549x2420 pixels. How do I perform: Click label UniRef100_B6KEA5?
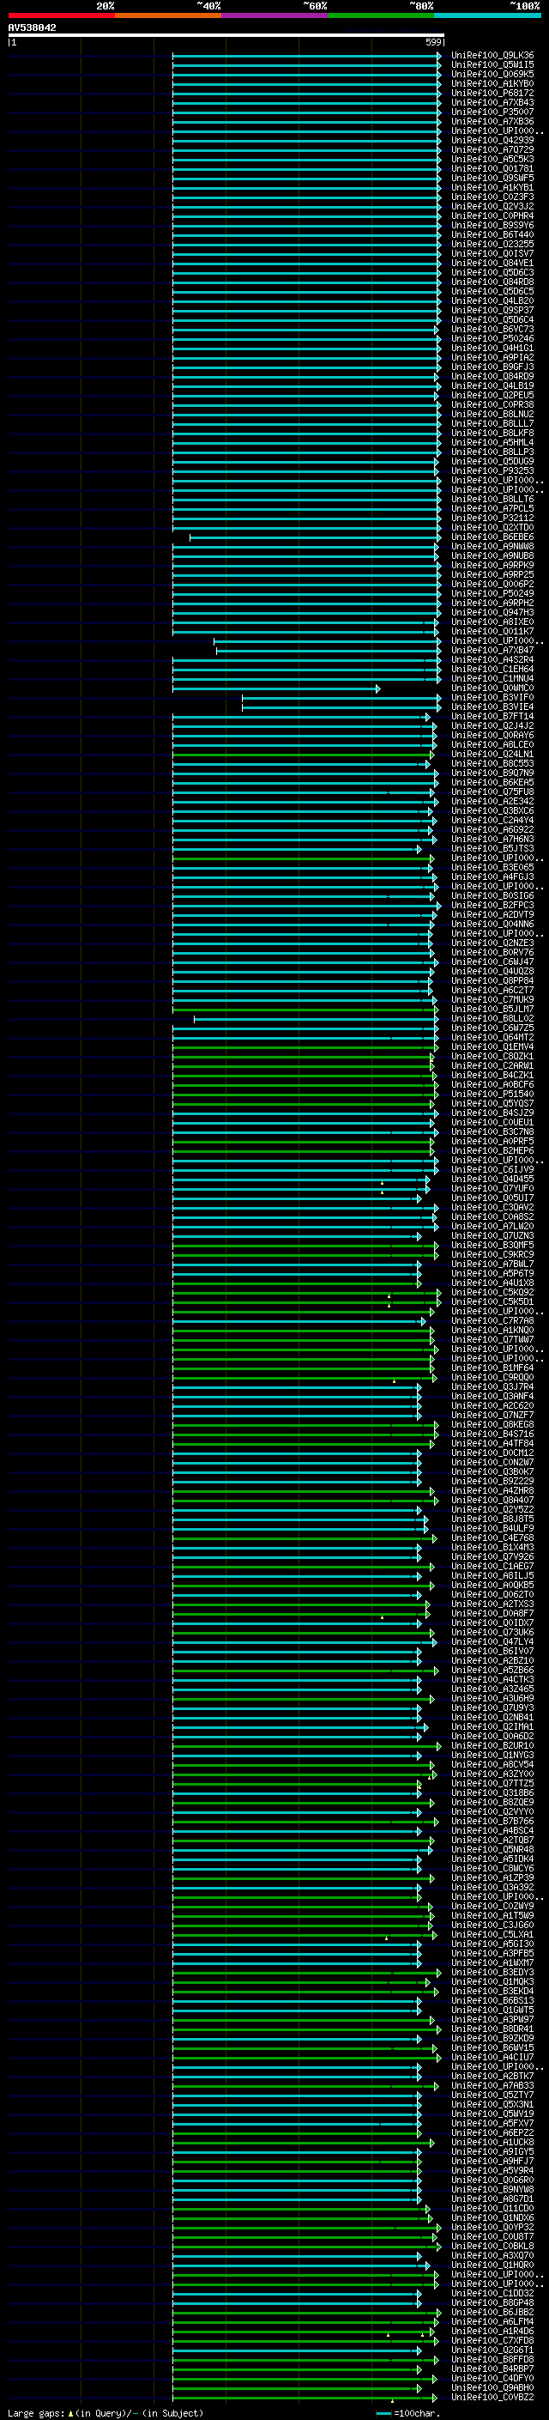click(x=492, y=781)
